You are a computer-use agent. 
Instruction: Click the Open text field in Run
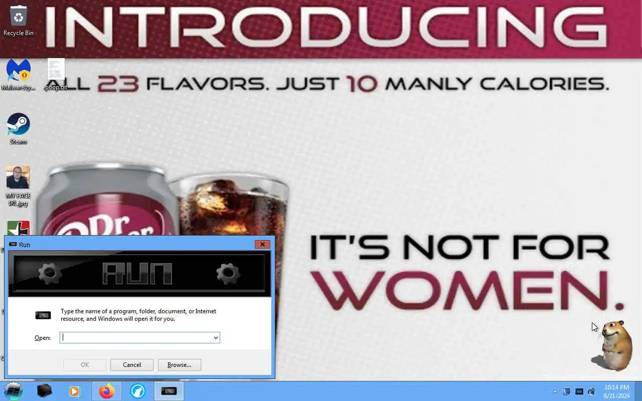pos(136,337)
